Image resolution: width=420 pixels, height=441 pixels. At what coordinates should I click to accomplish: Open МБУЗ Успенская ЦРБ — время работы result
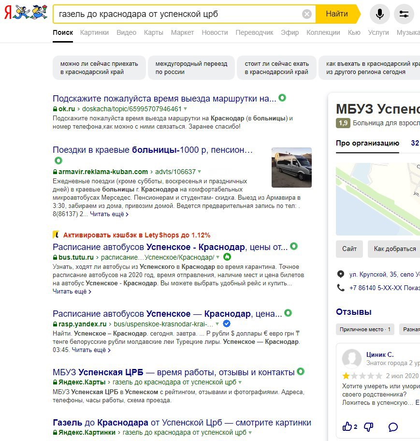point(174,372)
